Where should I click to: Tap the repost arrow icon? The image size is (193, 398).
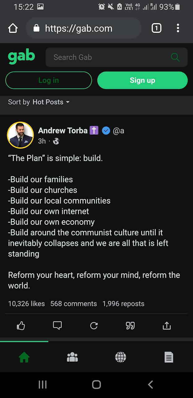pyautogui.click(x=94, y=326)
